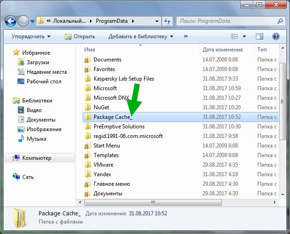Click ProgramData in the breadcrumb path
The height and width of the screenshot is (234, 290).
(x=112, y=21)
